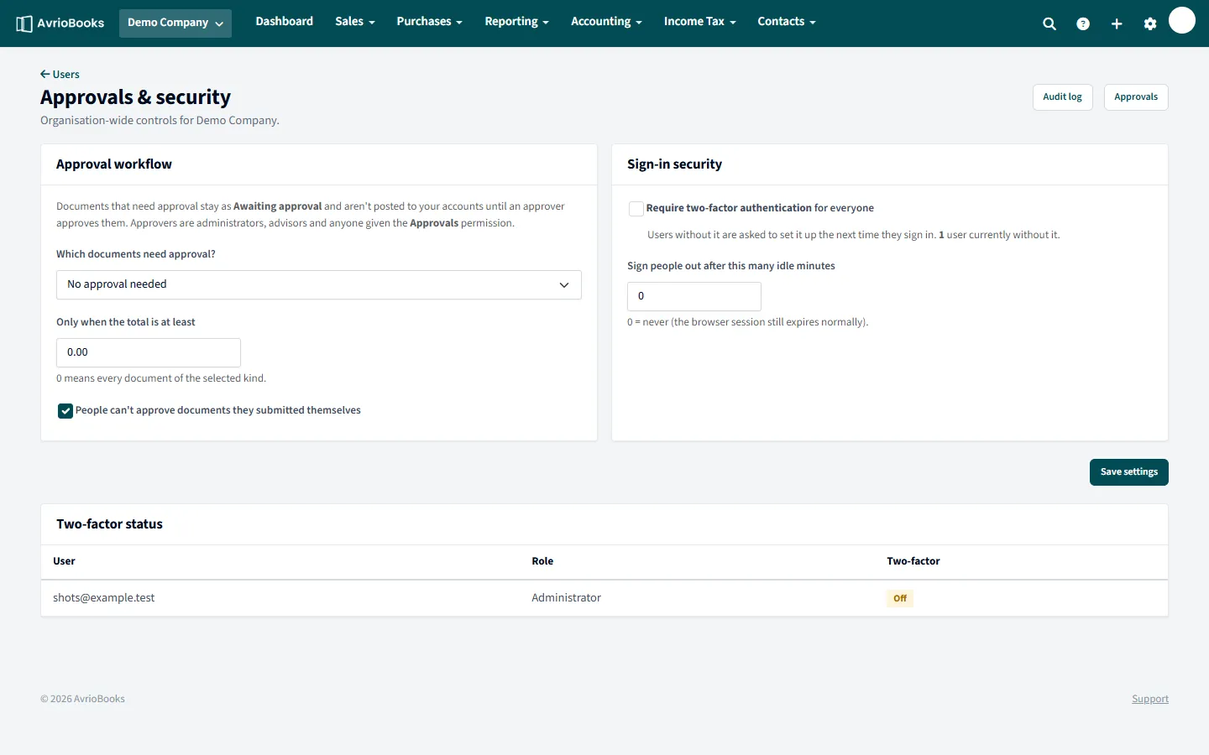Open the Support link in footer
The height and width of the screenshot is (755, 1209).
tap(1150, 699)
